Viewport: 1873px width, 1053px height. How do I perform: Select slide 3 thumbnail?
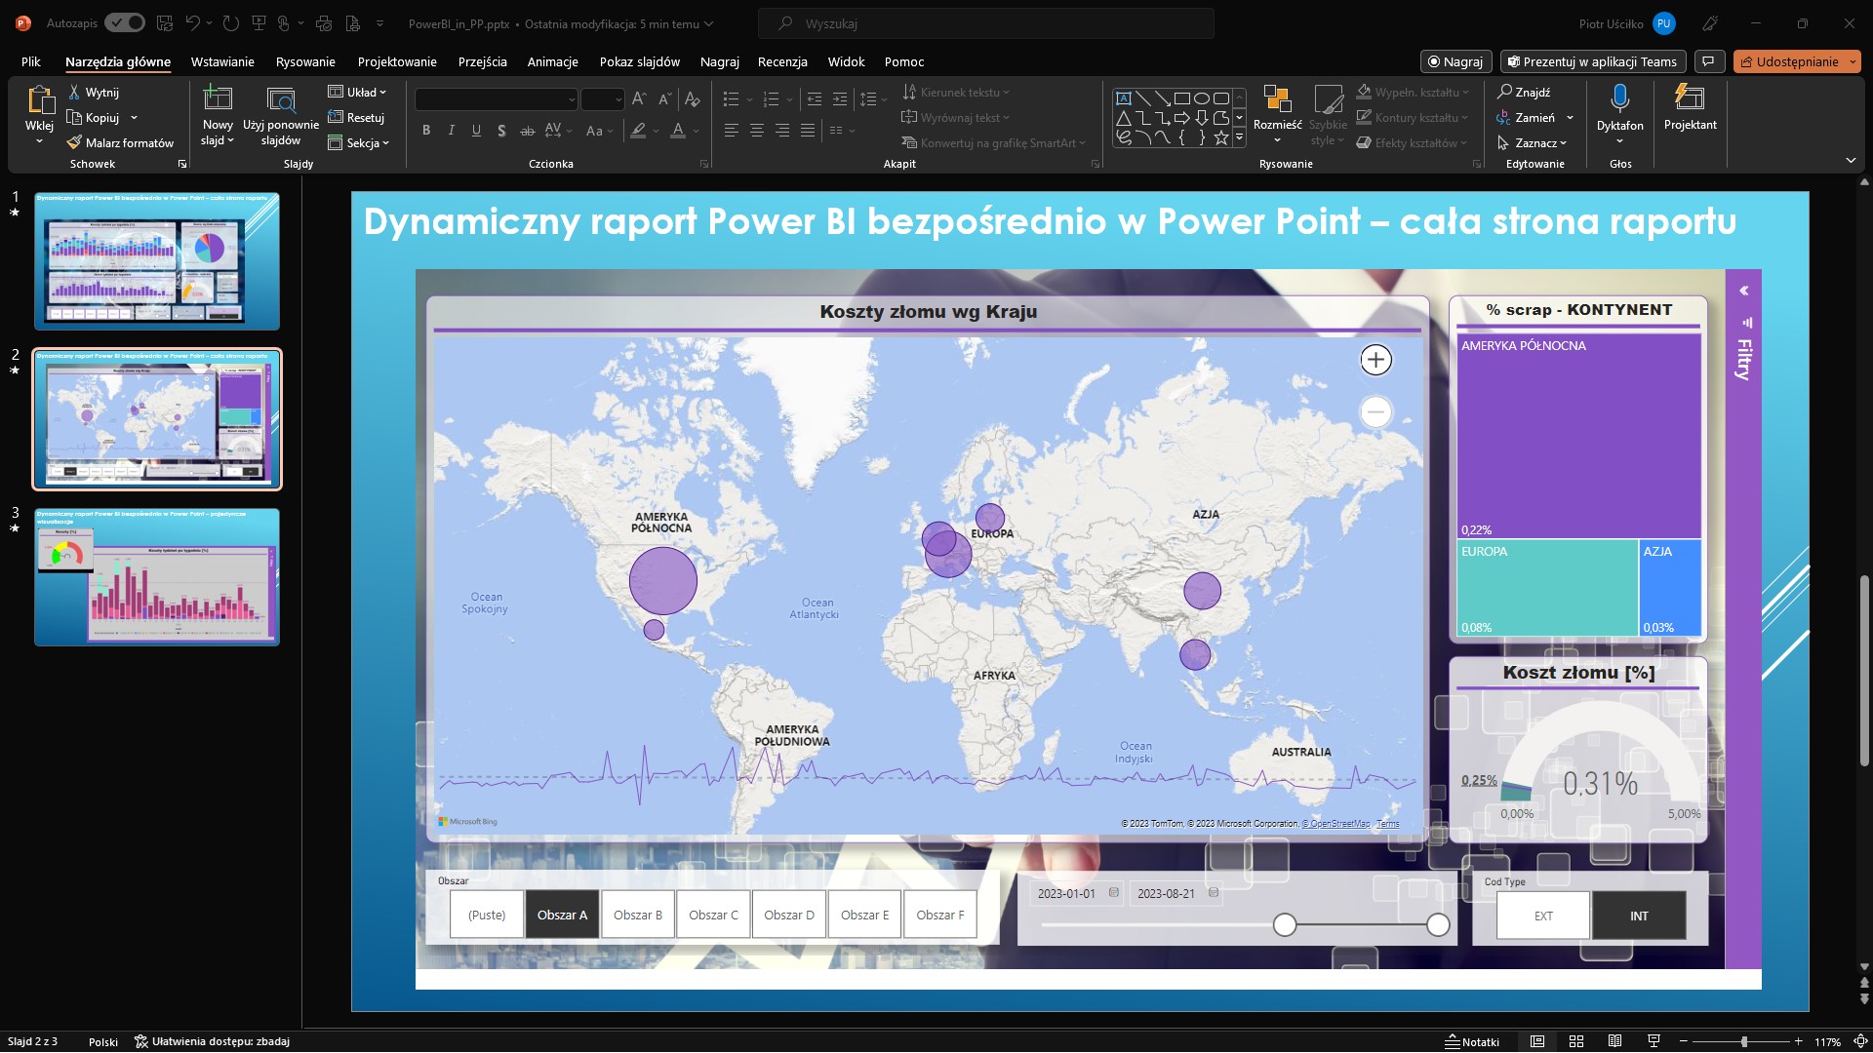[x=157, y=576]
